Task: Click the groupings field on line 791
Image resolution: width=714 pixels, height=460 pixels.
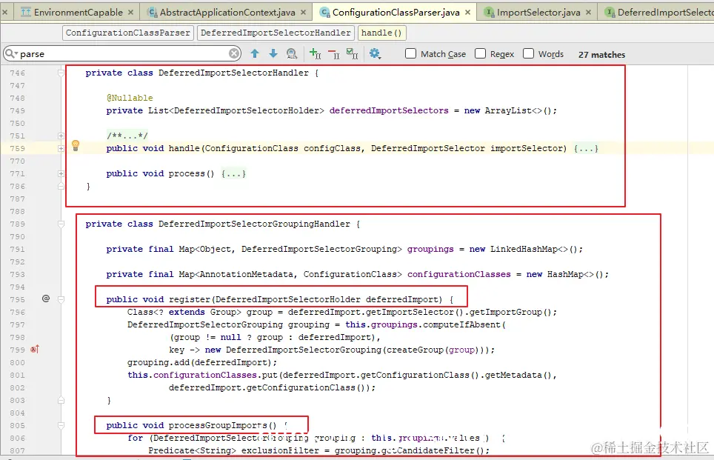Action: tap(430, 249)
